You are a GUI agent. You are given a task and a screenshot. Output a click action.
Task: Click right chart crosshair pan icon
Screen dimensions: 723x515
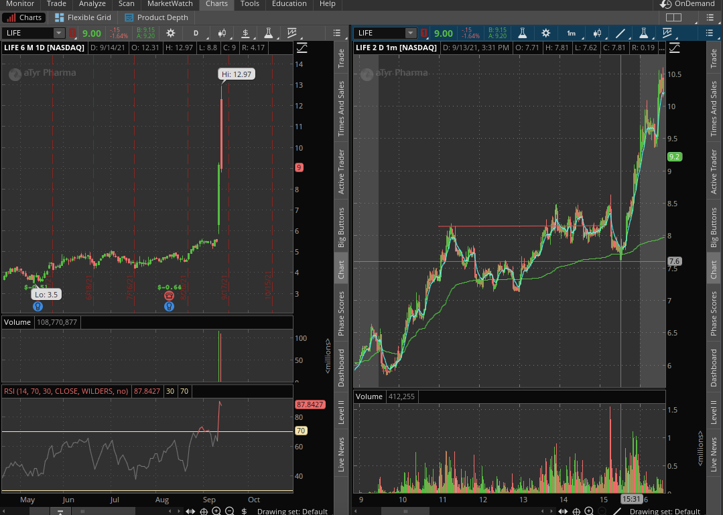(x=576, y=511)
